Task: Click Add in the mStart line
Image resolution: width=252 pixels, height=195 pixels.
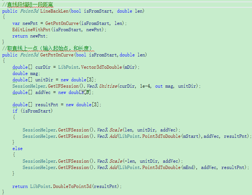Action: tap(113, 136)
